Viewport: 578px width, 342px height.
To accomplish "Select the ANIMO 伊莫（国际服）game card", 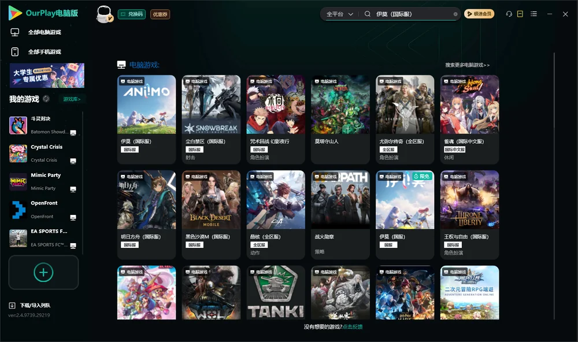I will coord(147,120).
